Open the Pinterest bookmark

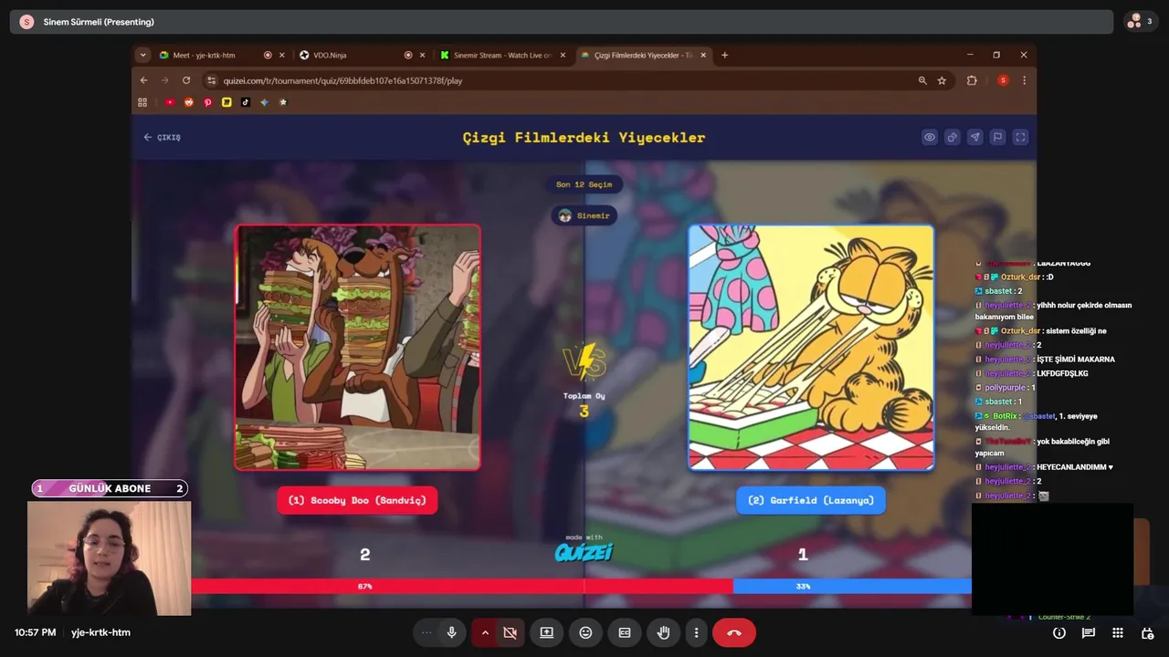pyautogui.click(x=207, y=102)
